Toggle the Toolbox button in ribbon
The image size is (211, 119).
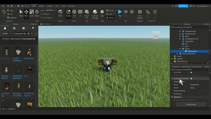pyautogui.click(x=68, y=13)
